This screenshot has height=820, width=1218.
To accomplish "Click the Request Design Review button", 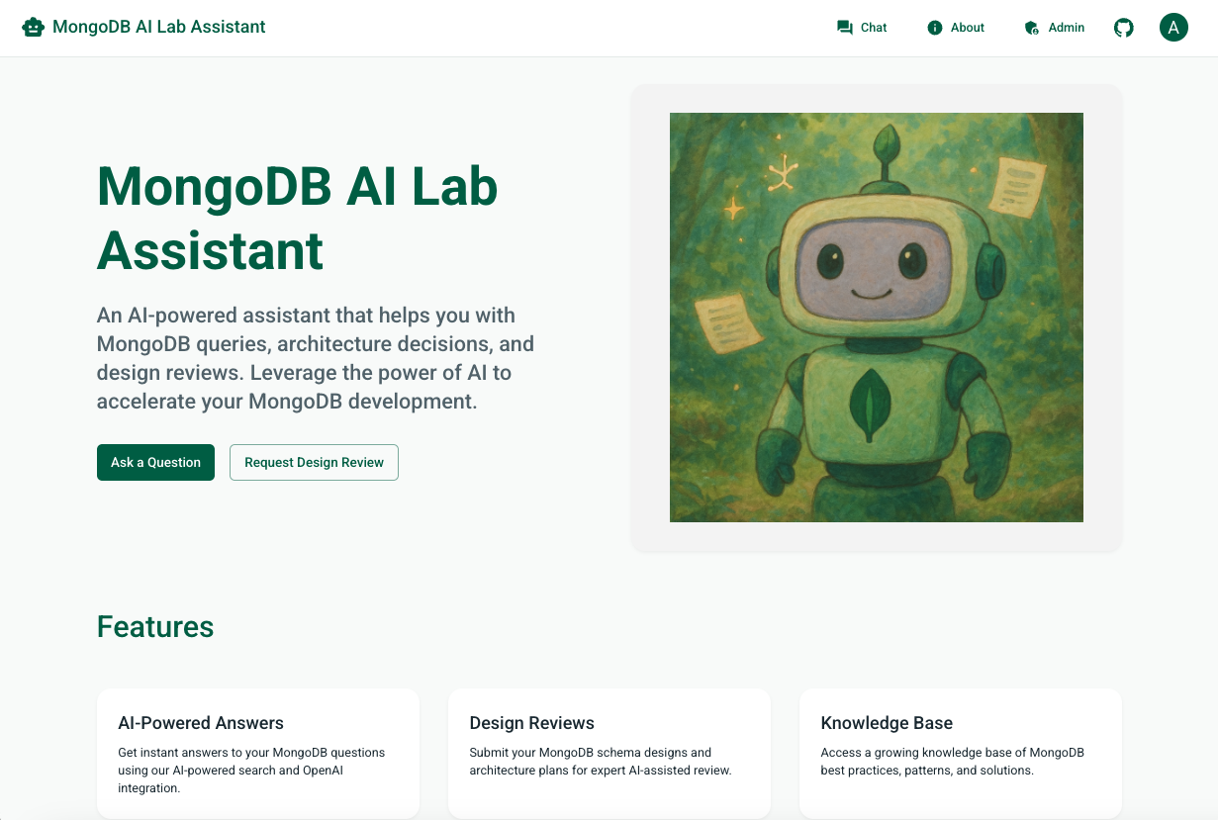I will click(314, 462).
